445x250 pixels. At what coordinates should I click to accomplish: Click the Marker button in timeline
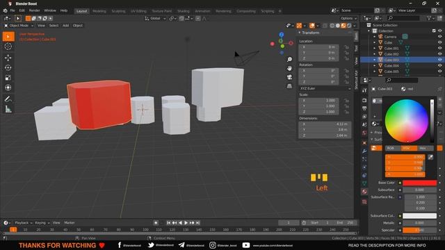point(70,223)
